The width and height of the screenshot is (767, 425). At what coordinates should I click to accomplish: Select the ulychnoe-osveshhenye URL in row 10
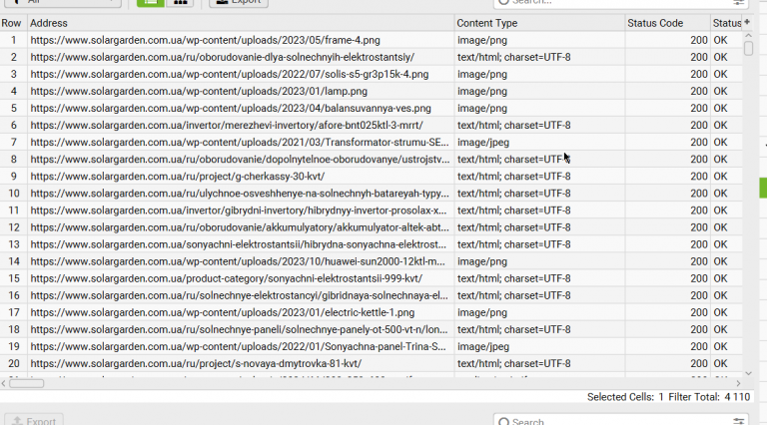(x=240, y=194)
